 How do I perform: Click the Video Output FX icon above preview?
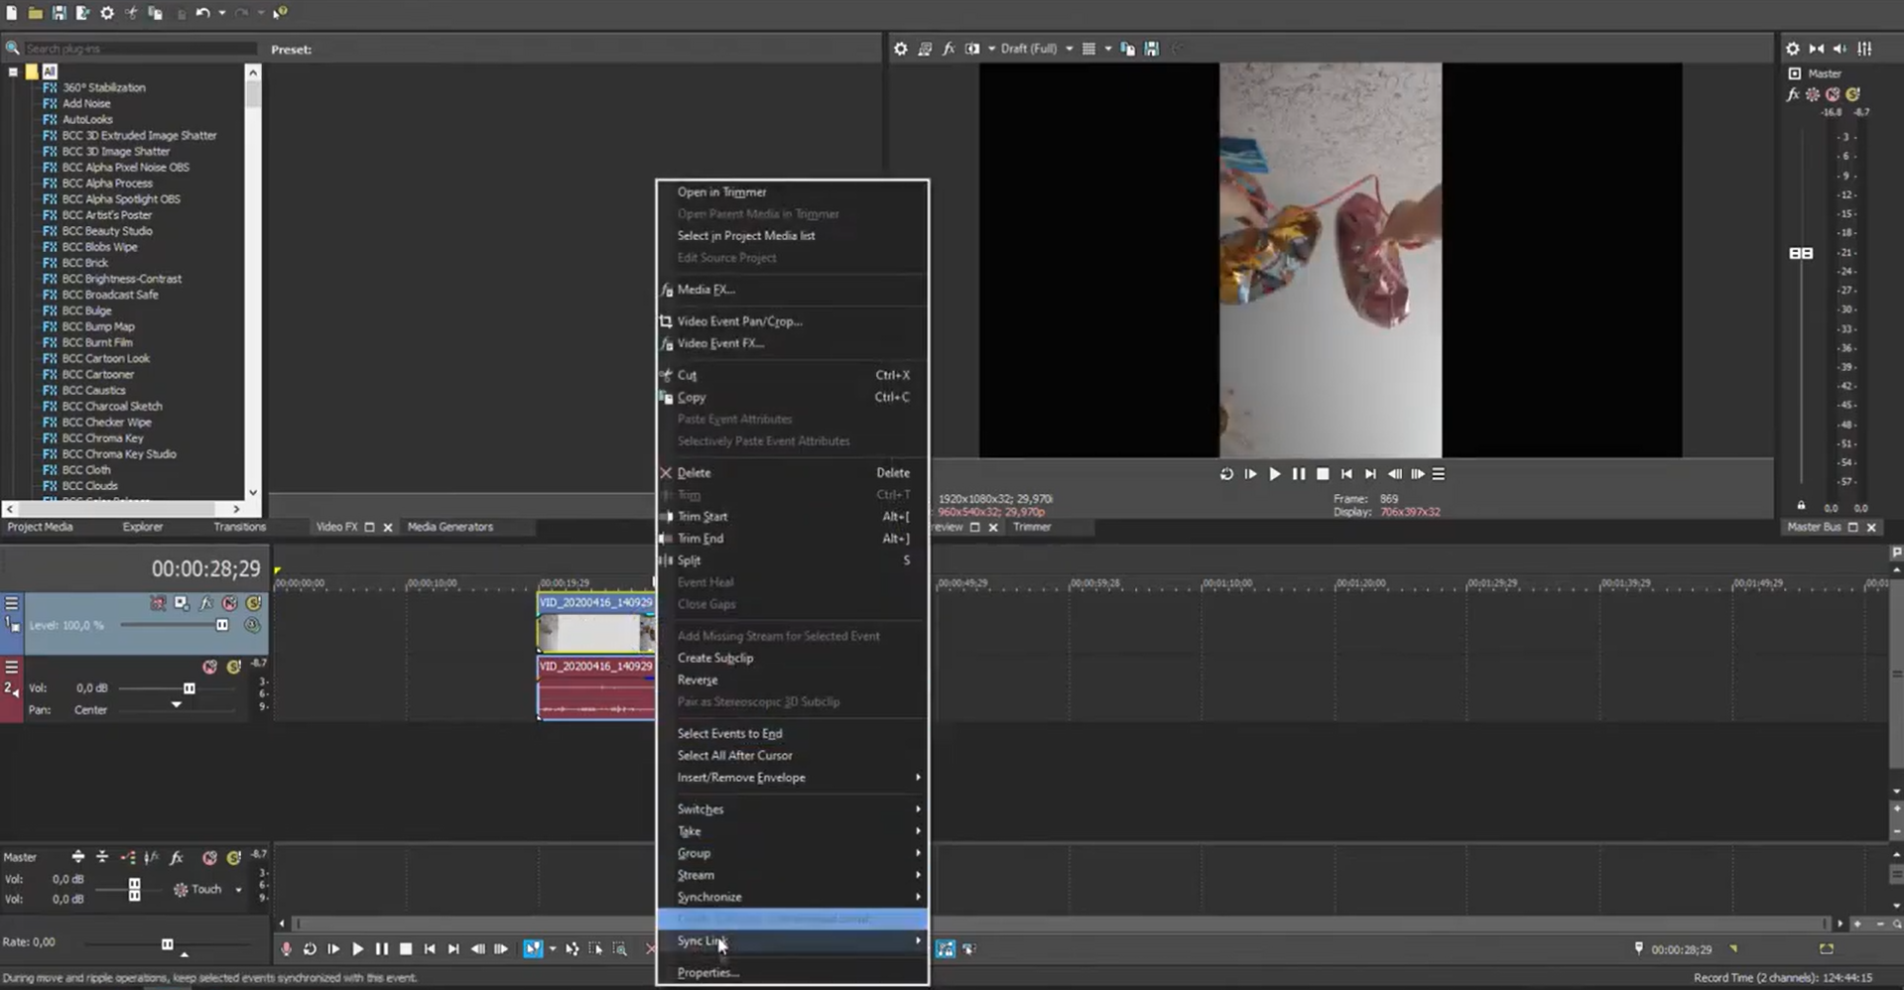tap(948, 49)
